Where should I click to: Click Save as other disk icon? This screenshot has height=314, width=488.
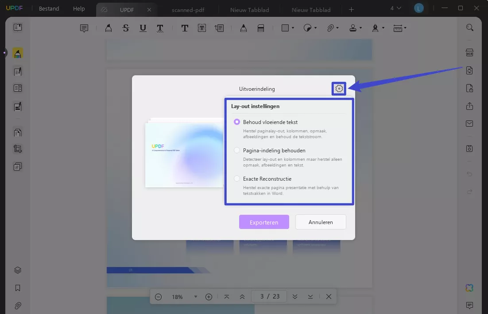[470, 148]
